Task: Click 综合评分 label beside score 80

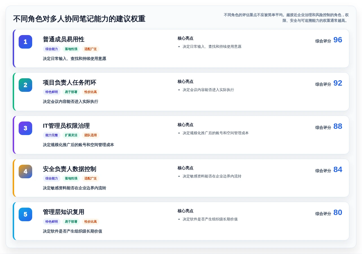Action: point(323,214)
